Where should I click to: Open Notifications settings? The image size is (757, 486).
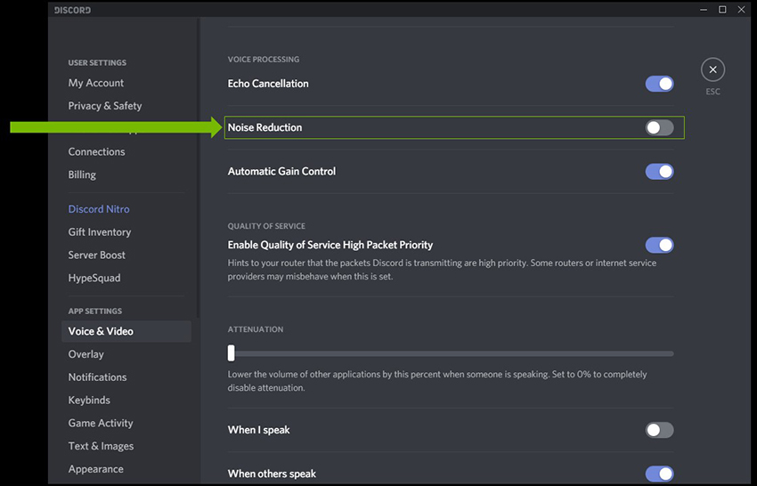click(x=98, y=377)
